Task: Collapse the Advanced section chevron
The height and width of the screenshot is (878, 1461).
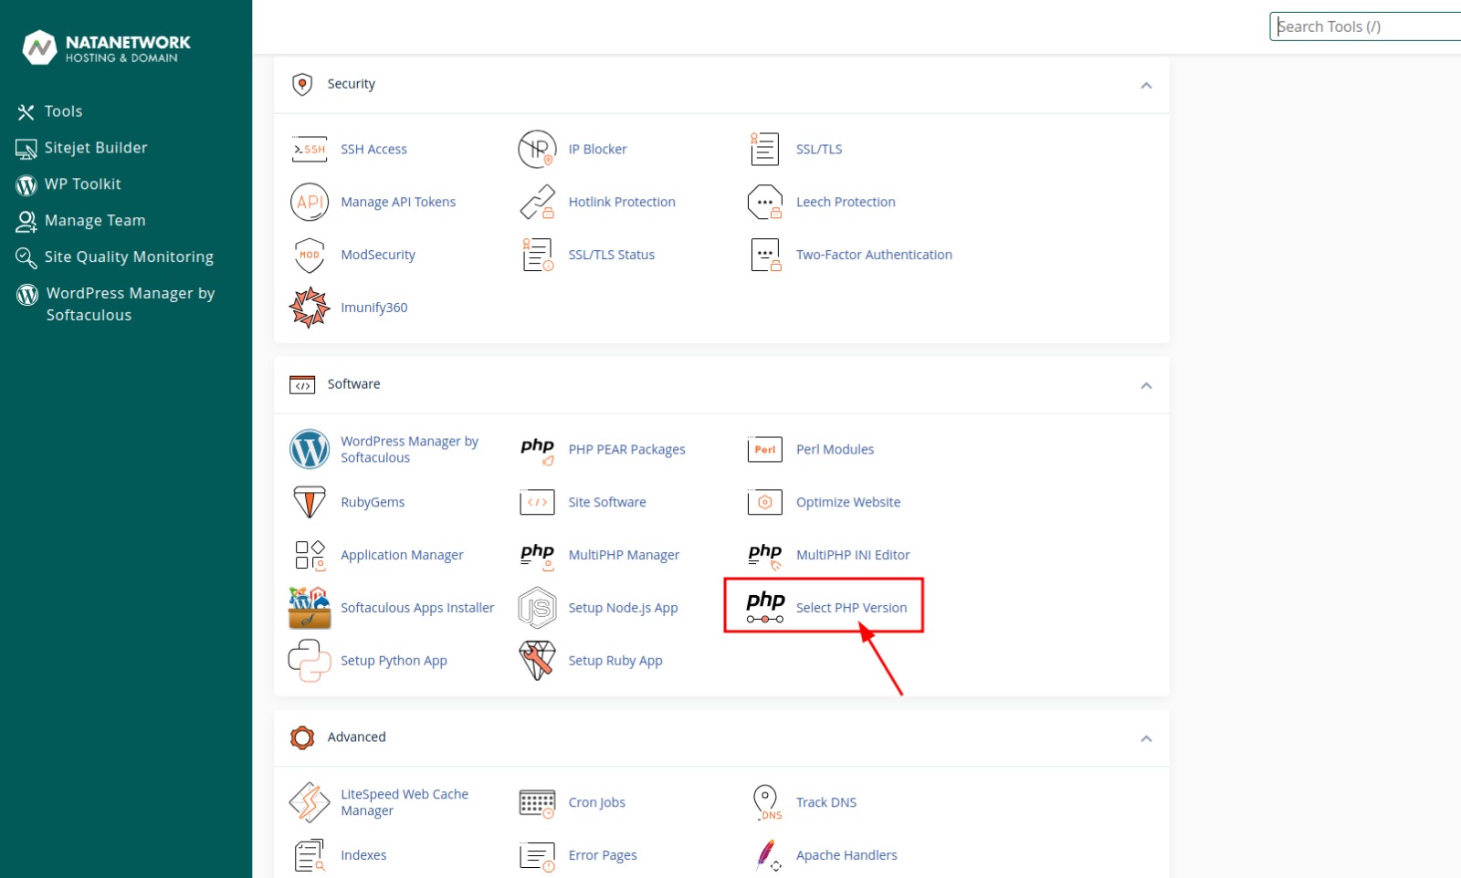Action: click(1146, 738)
